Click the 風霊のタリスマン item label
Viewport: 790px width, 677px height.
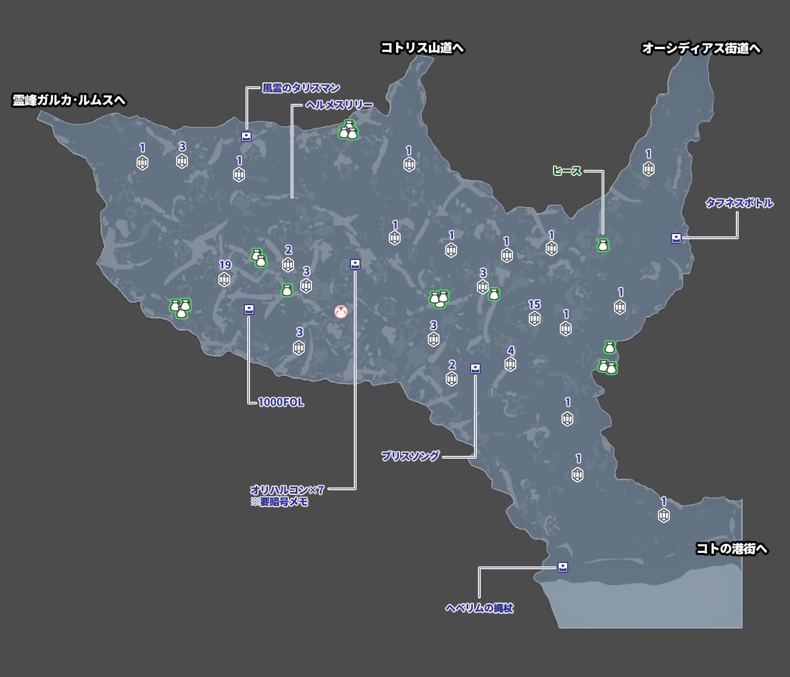click(x=301, y=88)
